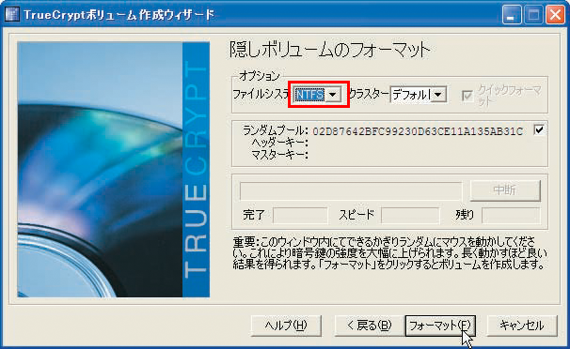Click the TrueCrypt title bar app icon
570x349 pixels.
[x=11, y=15]
